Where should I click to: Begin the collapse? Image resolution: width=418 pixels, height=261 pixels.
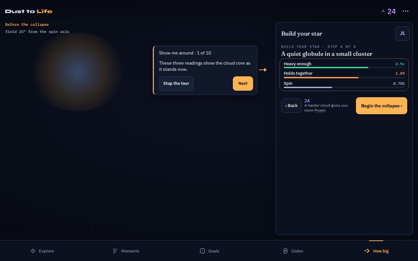(x=381, y=106)
